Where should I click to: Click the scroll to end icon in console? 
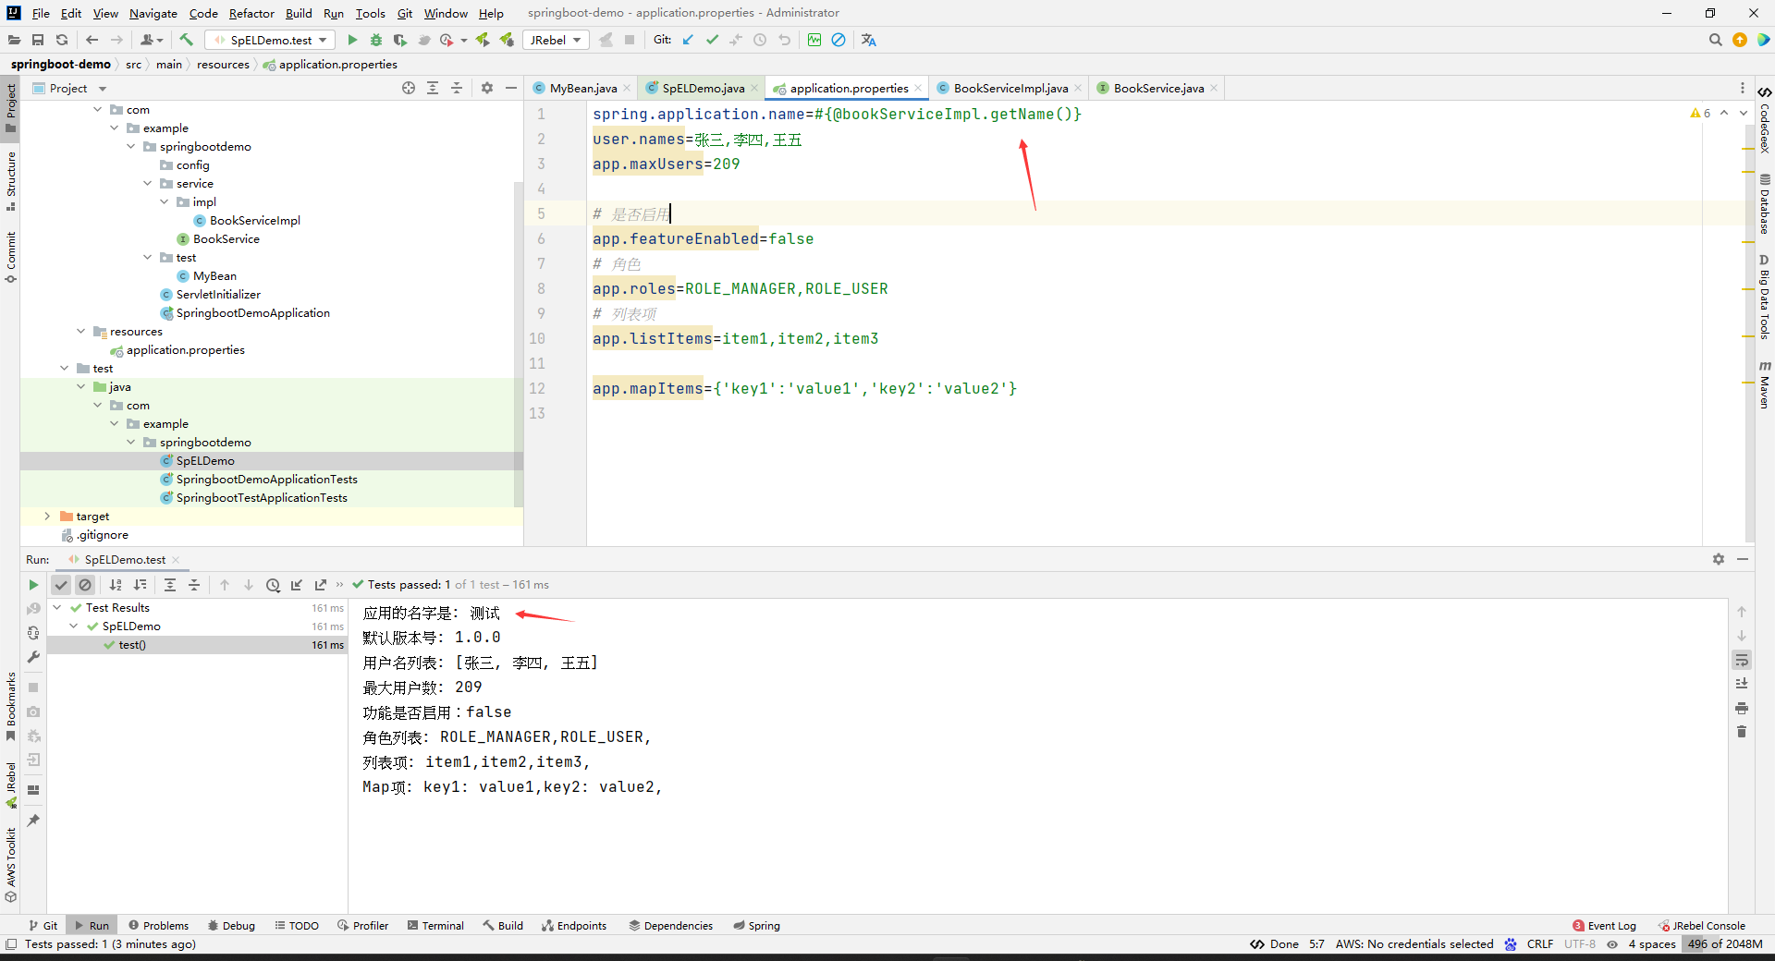pos(1742,684)
